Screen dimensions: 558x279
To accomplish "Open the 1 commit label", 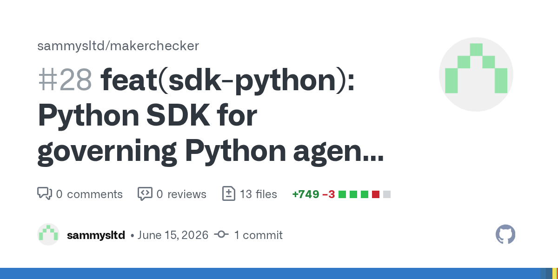I will tap(258, 235).
